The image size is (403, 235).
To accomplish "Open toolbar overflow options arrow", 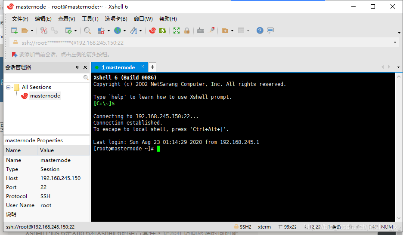I will pyautogui.click(x=399, y=33).
